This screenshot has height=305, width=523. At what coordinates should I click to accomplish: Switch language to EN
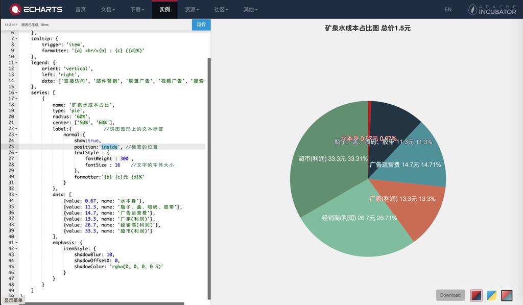[x=448, y=9]
